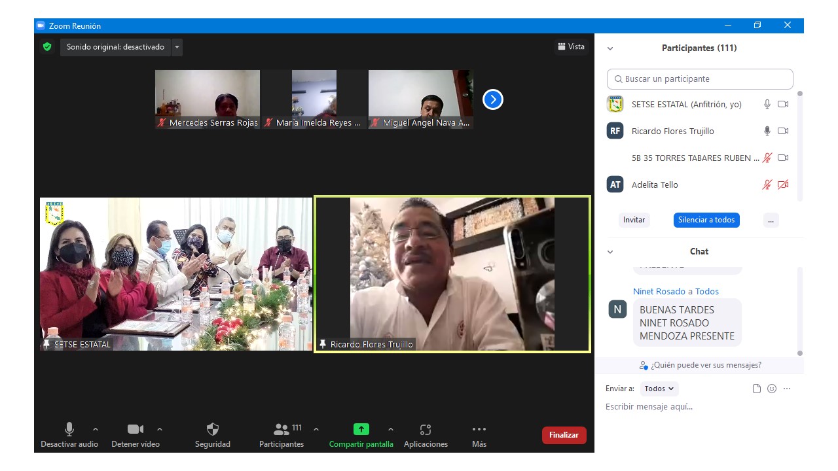
Task: Open the Enviar a Todos dropdown
Action: point(659,389)
